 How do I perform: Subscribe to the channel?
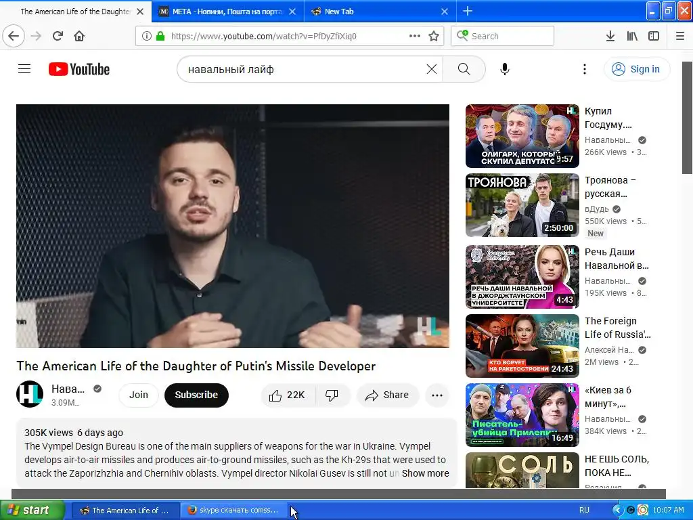197,395
